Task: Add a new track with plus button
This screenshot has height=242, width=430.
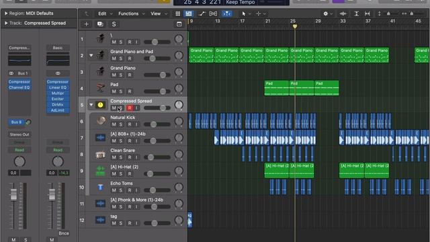Action: 86,24
